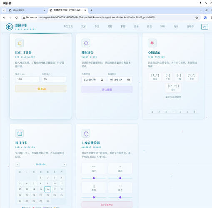Go forward using the browser forward arrow

pos(10,17)
